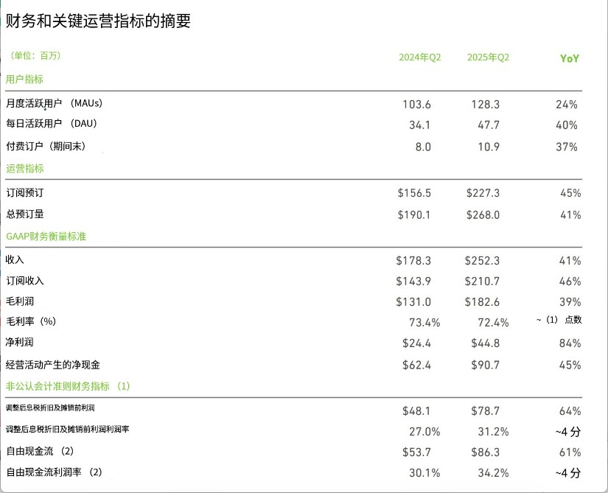Click the 总预订量 2024 value $190.1
608x493 pixels.
click(x=413, y=215)
